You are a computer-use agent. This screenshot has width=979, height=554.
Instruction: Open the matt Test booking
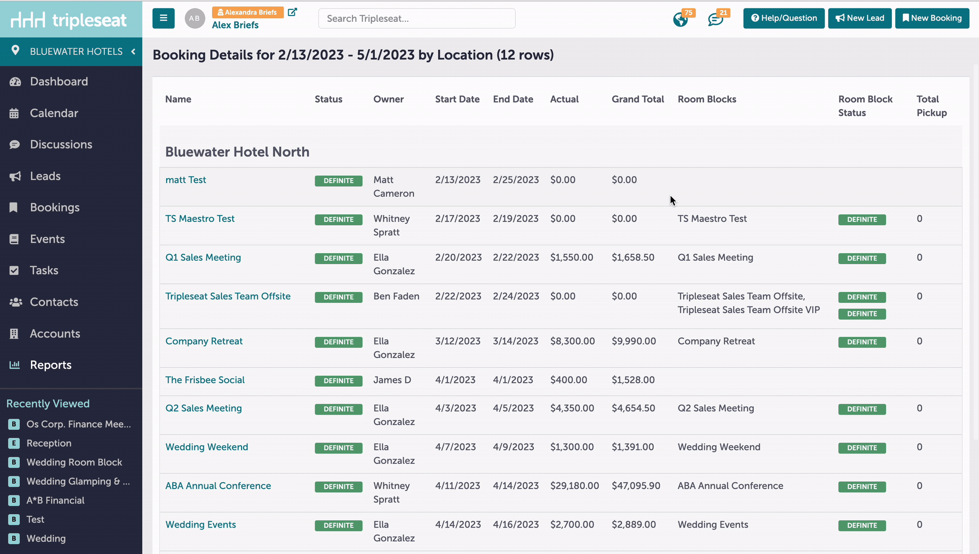tap(185, 180)
